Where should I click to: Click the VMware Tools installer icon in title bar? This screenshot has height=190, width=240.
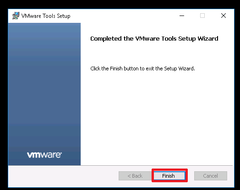16,16
